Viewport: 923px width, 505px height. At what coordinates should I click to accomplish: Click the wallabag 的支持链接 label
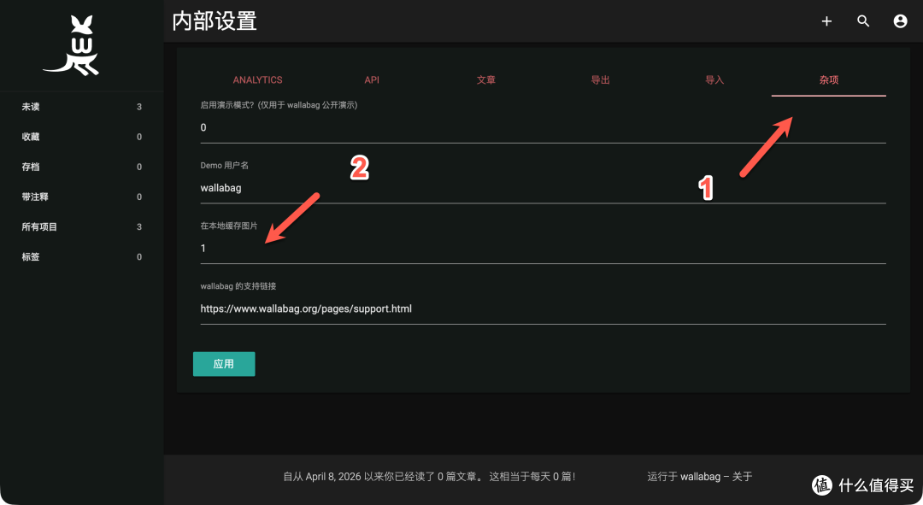point(238,286)
